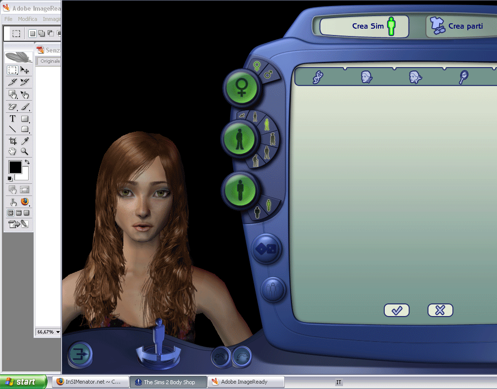Choose the elder age with cane
This screenshot has width=497, height=389.
point(255,160)
